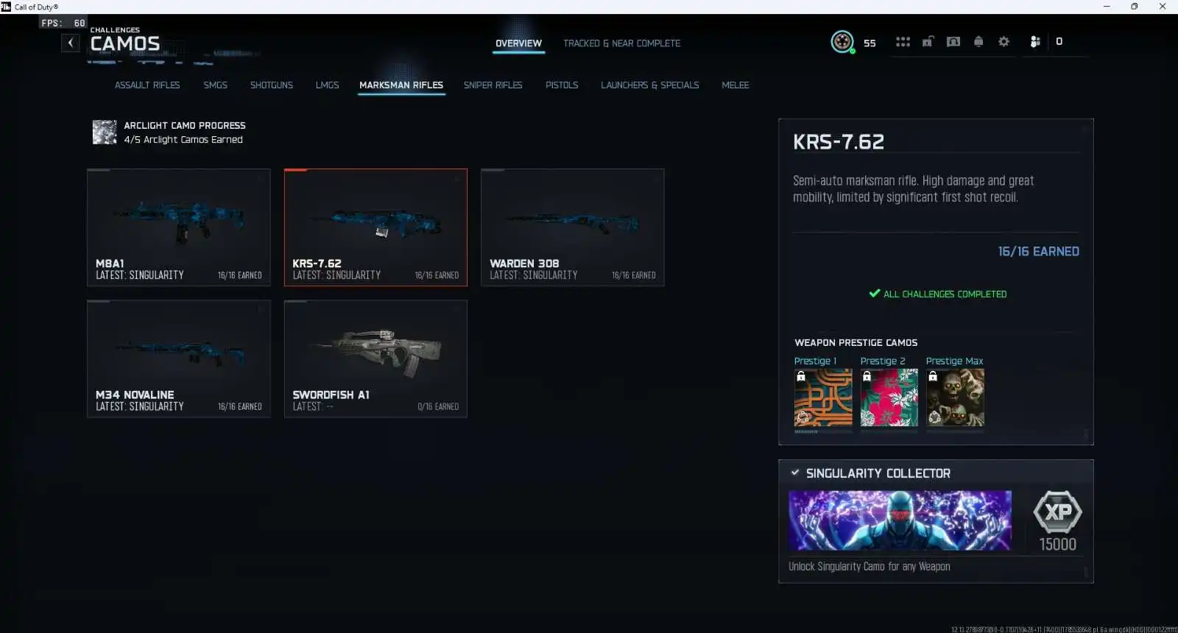Screen dimensions: 1178x633
Task: Click the 'Prestige 2' label
Action: (883, 361)
